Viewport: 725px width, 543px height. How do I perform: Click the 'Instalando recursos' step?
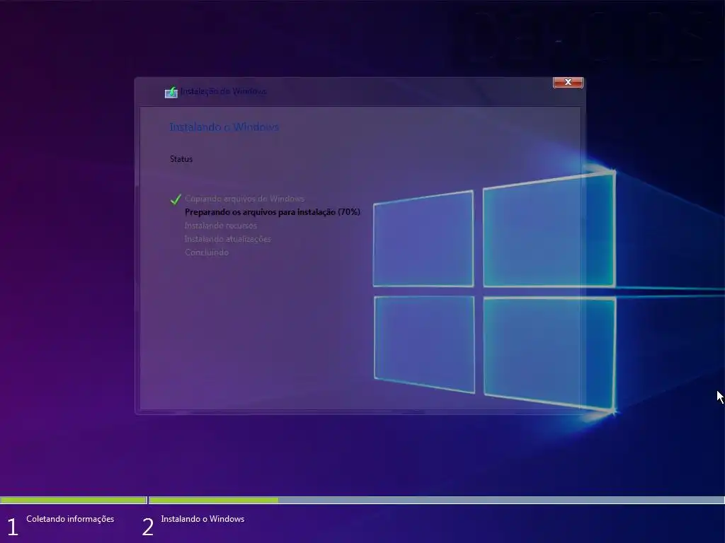point(221,226)
